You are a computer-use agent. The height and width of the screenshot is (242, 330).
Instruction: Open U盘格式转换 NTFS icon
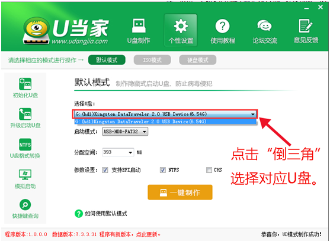click(25, 145)
